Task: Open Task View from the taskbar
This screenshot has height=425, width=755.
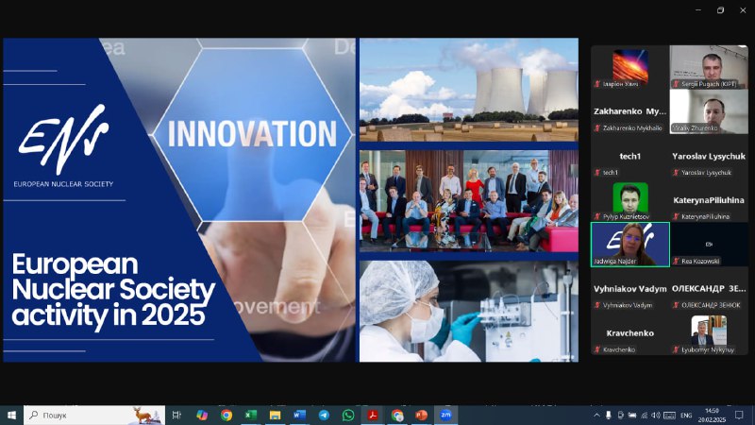Action: point(176,415)
